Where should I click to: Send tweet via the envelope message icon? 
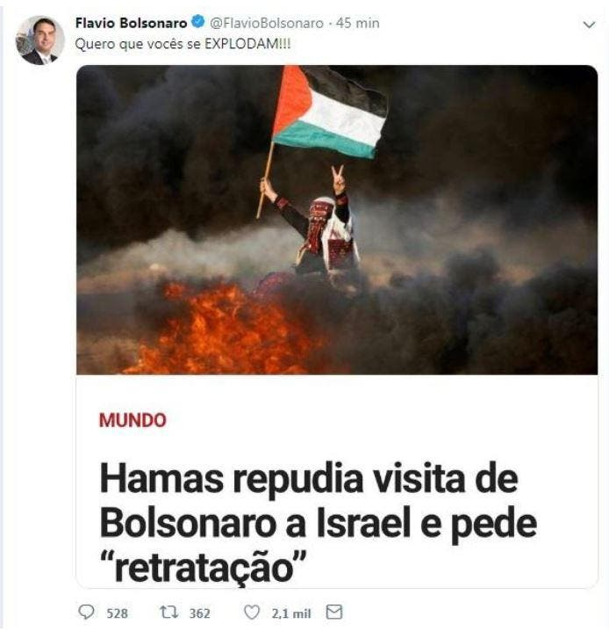(334, 612)
